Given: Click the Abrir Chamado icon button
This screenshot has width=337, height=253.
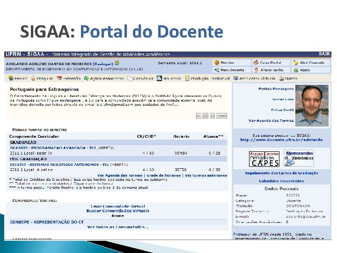Looking at the screenshot, I should [x=296, y=63].
